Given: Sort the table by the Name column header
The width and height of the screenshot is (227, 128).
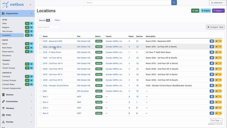Looking at the screenshot, I should coord(45,36).
